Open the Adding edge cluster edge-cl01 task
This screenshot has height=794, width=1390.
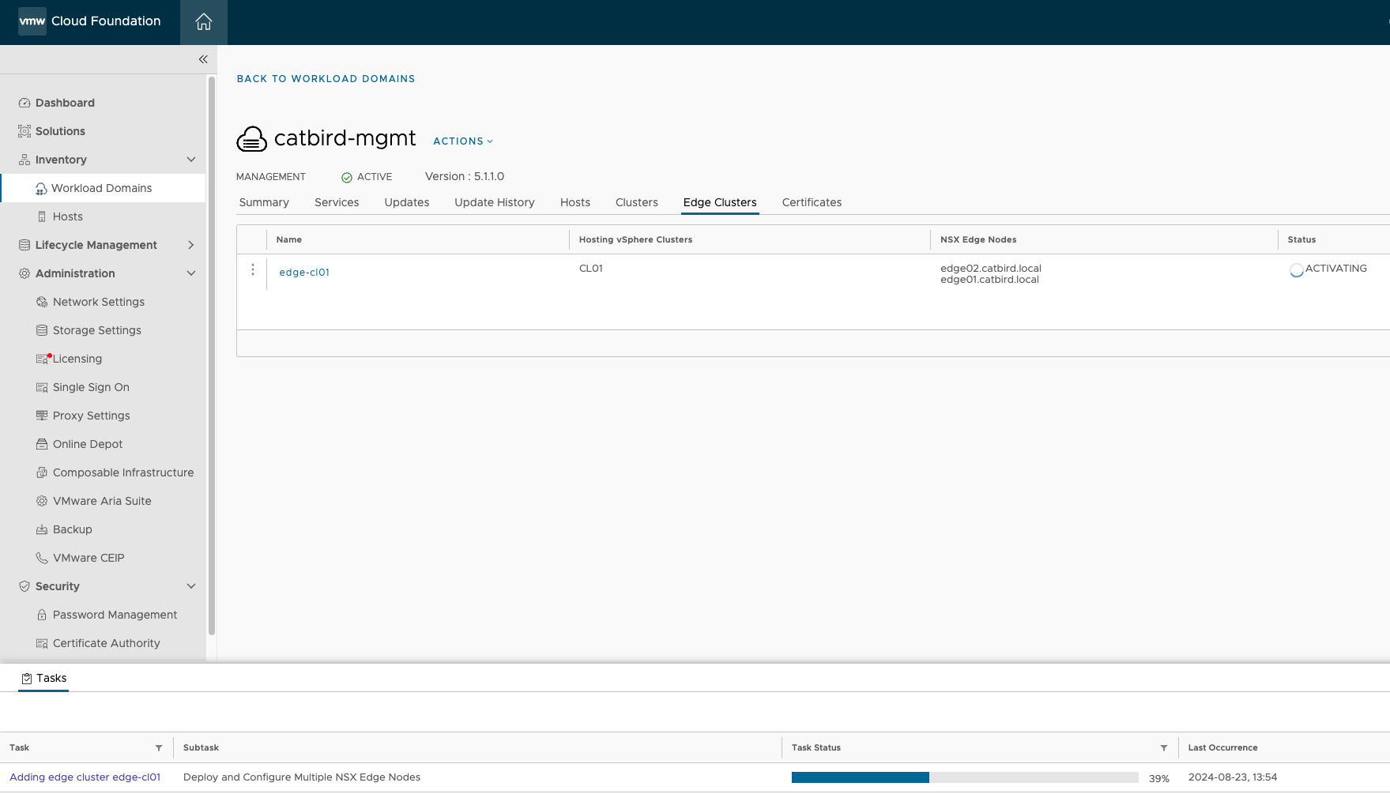(x=85, y=777)
